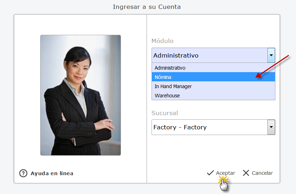Open the Factory - Factory Sucursal field
The image size is (296, 194).
click(210, 127)
